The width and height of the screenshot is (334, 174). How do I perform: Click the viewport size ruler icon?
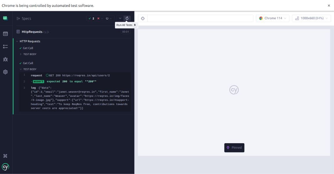click(x=297, y=18)
